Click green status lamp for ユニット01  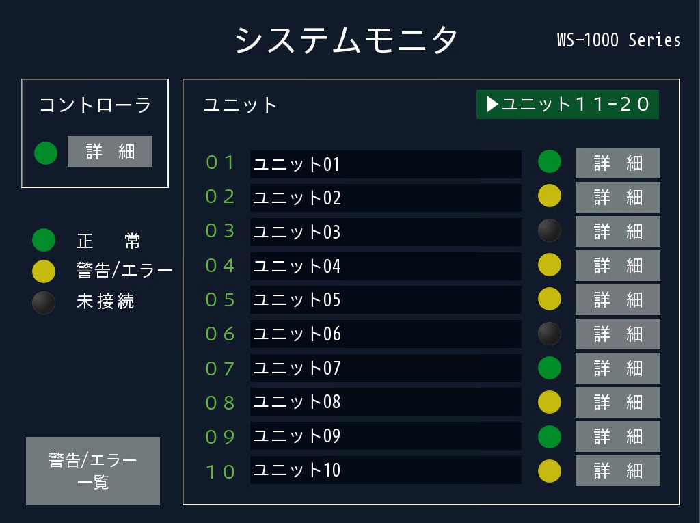[x=550, y=162]
